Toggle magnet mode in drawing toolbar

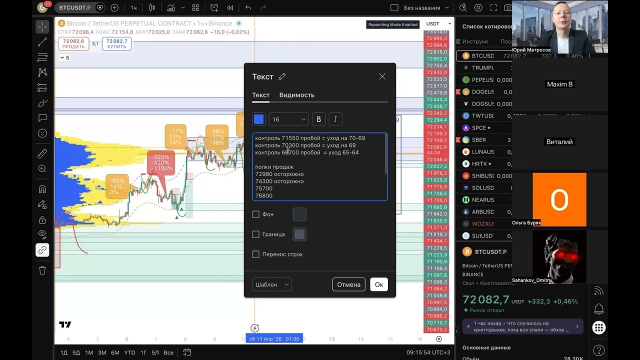click(x=42, y=189)
